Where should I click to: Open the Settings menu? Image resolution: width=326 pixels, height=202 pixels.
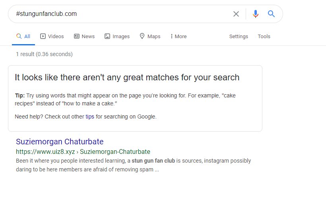pyautogui.click(x=239, y=37)
